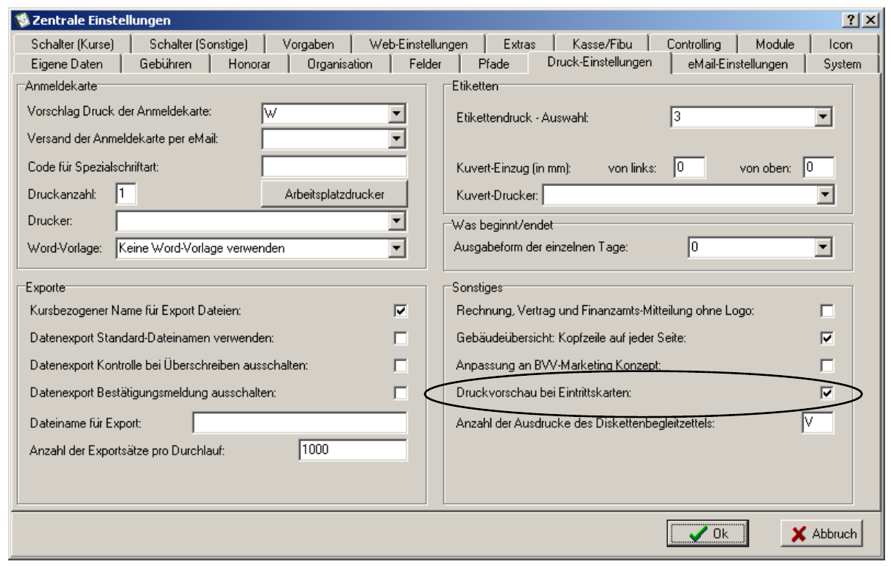The height and width of the screenshot is (567, 891).
Task: Expand the Kuvert-Drucker dropdown
Action: click(x=825, y=195)
